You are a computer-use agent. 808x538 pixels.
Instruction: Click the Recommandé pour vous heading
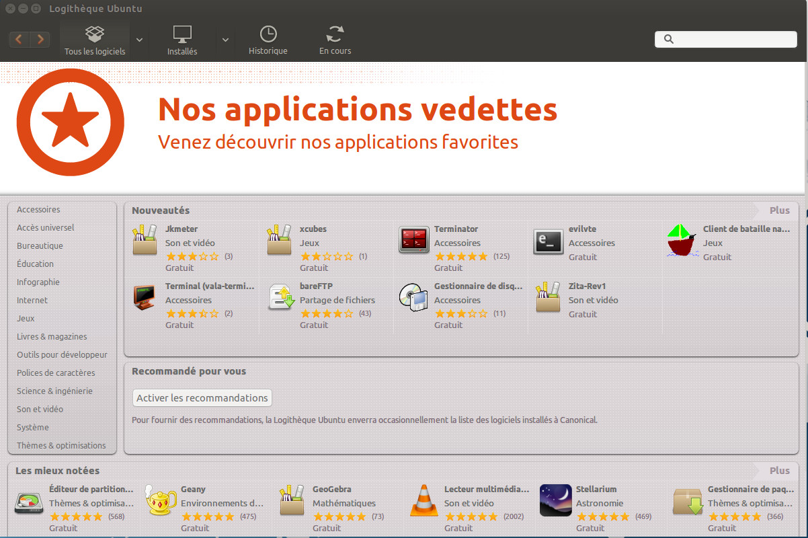click(189, 371)
